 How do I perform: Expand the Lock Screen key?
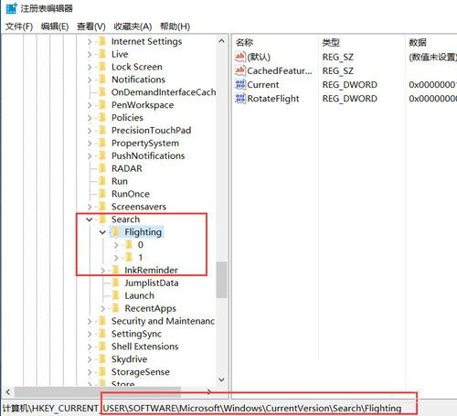90,67
